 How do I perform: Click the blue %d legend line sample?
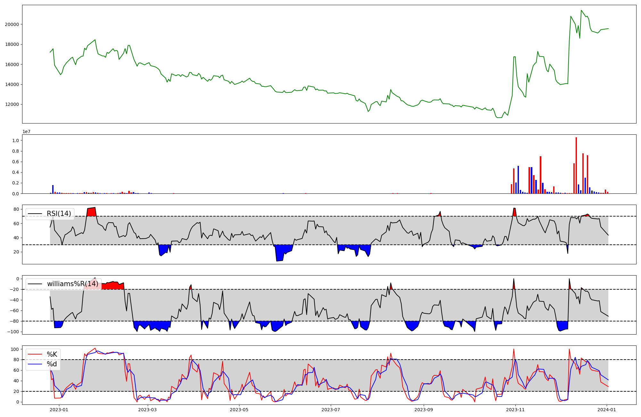(x=35, y=364)
